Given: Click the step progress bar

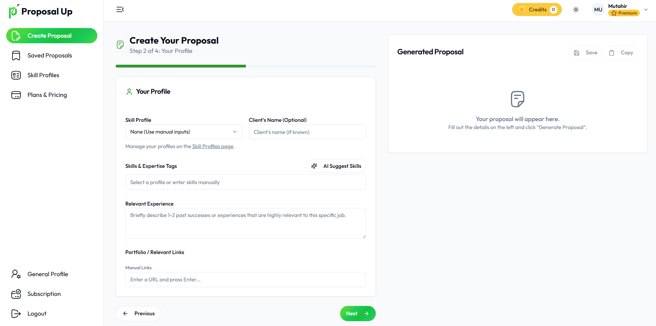Looking at the screenshot, I should (x=246, y=66).
